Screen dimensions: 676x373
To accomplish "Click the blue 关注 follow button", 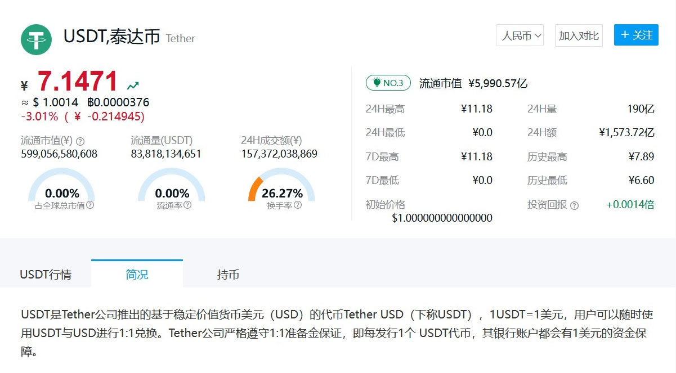I will (x=636, y=35).
